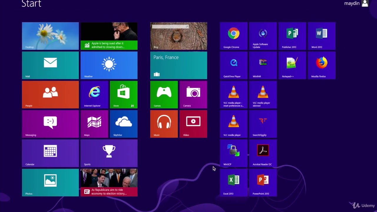Open Apple Software Update tile

coord(263,36)
